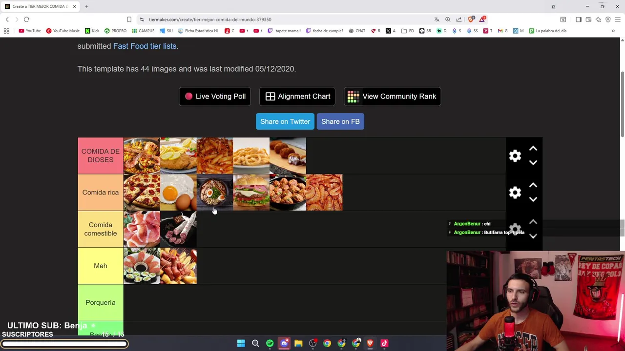Open the CAMPUS bookmark
This screenshot has width=625, height=351.
pos(143,31)
